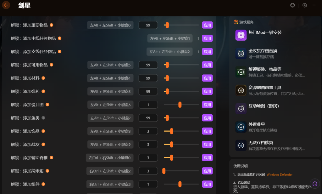Click the orange back arrow icon
Screen dimensions: 322x194
tap(6, 5)
